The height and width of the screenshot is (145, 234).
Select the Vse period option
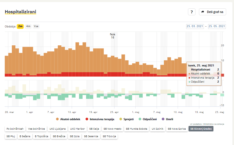pyautogui.click(x=36, y=26)
